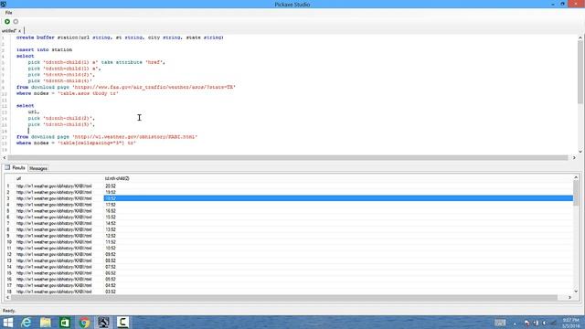Select the Pickaxe Studio taskbar icon
Screen dimensions: 585x329
tap(103, 323)
